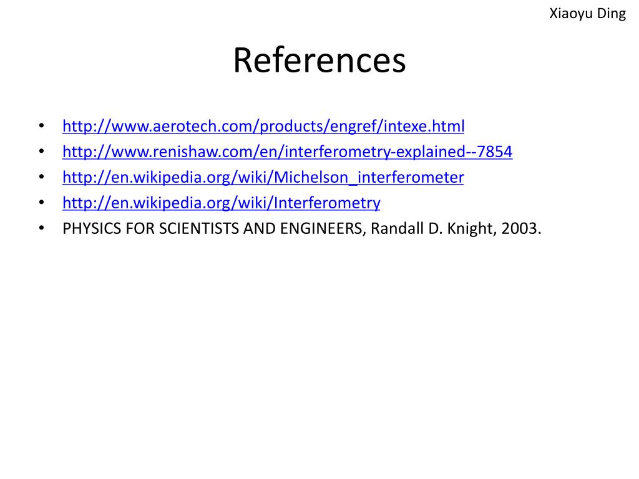Select the 'PHYSICS FOR SCIENTISTS AND ENGINEERS' reference text

[301, 228]
